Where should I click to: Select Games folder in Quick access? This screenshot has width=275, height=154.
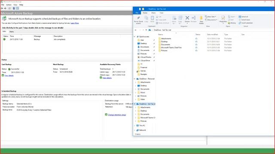143,71
